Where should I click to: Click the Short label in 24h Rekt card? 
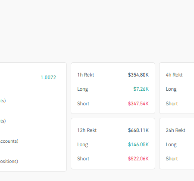click(172, 159)
